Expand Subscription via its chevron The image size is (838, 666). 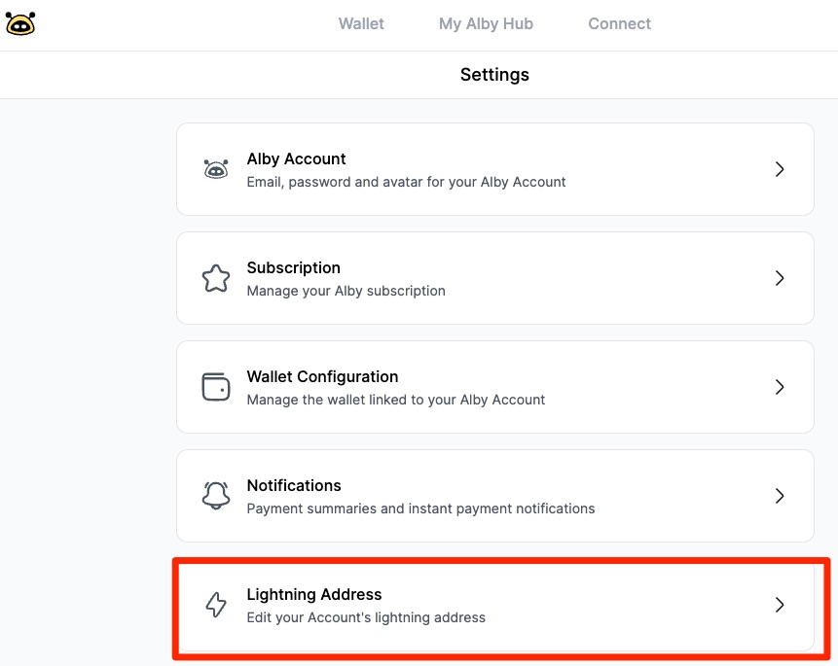(x=780, y=278)
